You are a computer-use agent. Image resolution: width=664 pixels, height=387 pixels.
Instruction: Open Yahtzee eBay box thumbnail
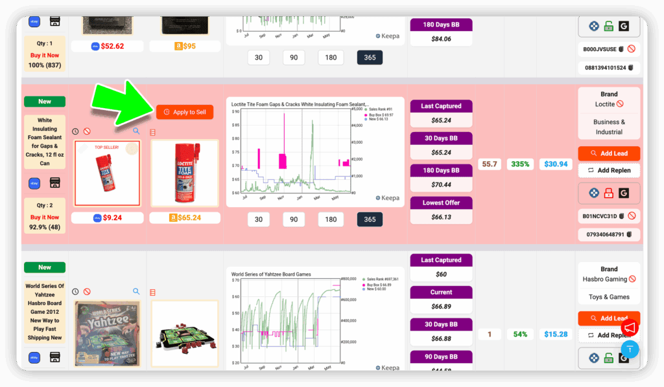(x=107, y=333)
